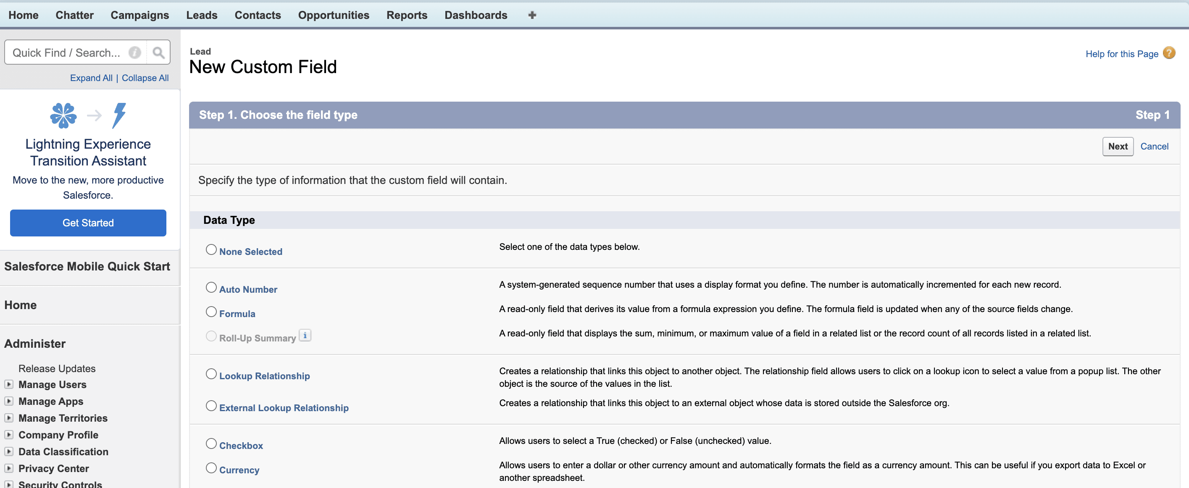Select Lookup Relationship radio button
Image resolution: width=1189 pixels, height=488 pixels.
coord(211,374)
